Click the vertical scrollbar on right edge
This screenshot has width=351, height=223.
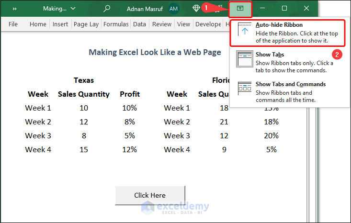coord(313,165)
